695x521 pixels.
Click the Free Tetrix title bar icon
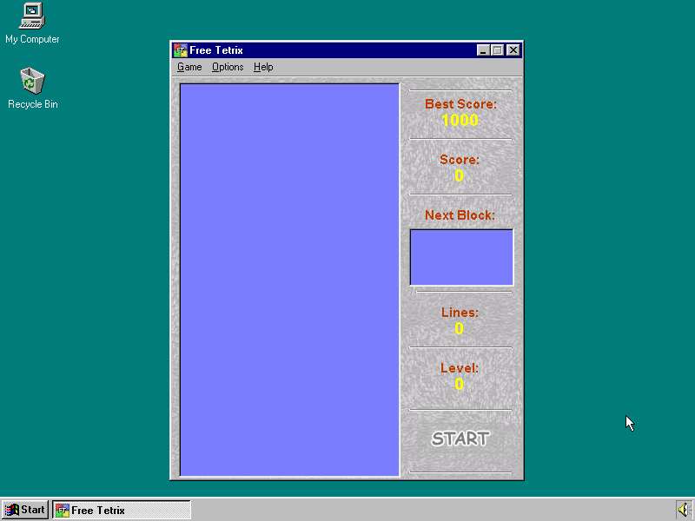(x=181, y=50)
